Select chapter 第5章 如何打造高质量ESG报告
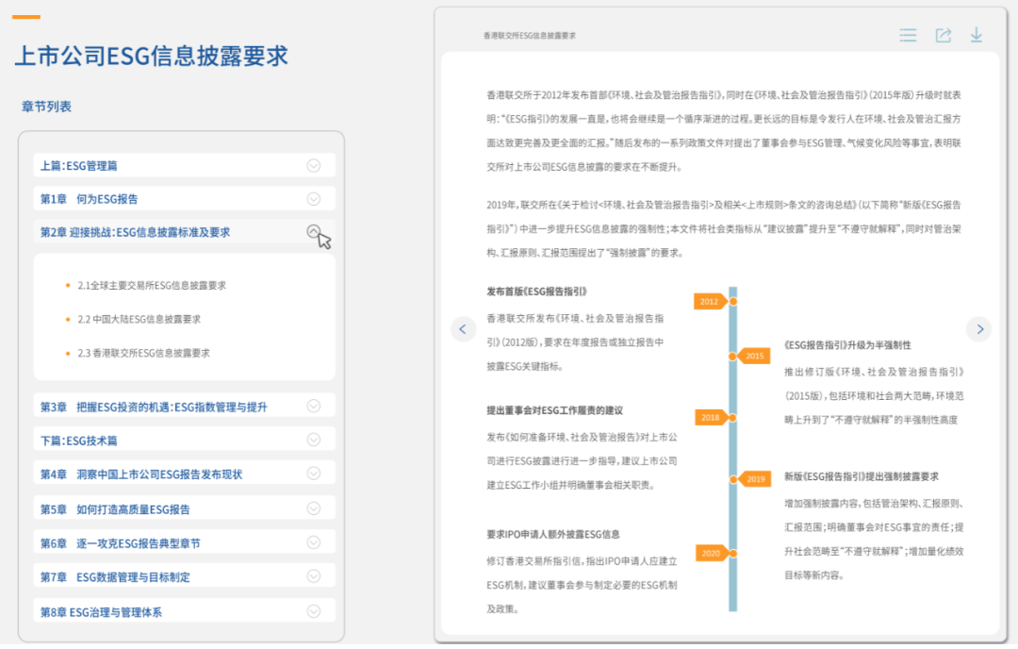 (115, 509)
